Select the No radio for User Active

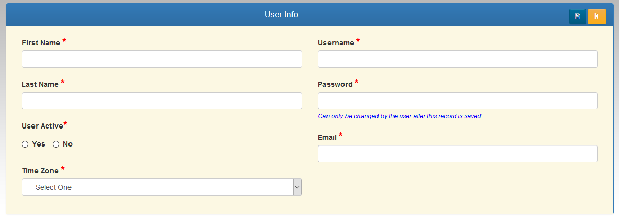pyautogui.click(x=56, y=144)
